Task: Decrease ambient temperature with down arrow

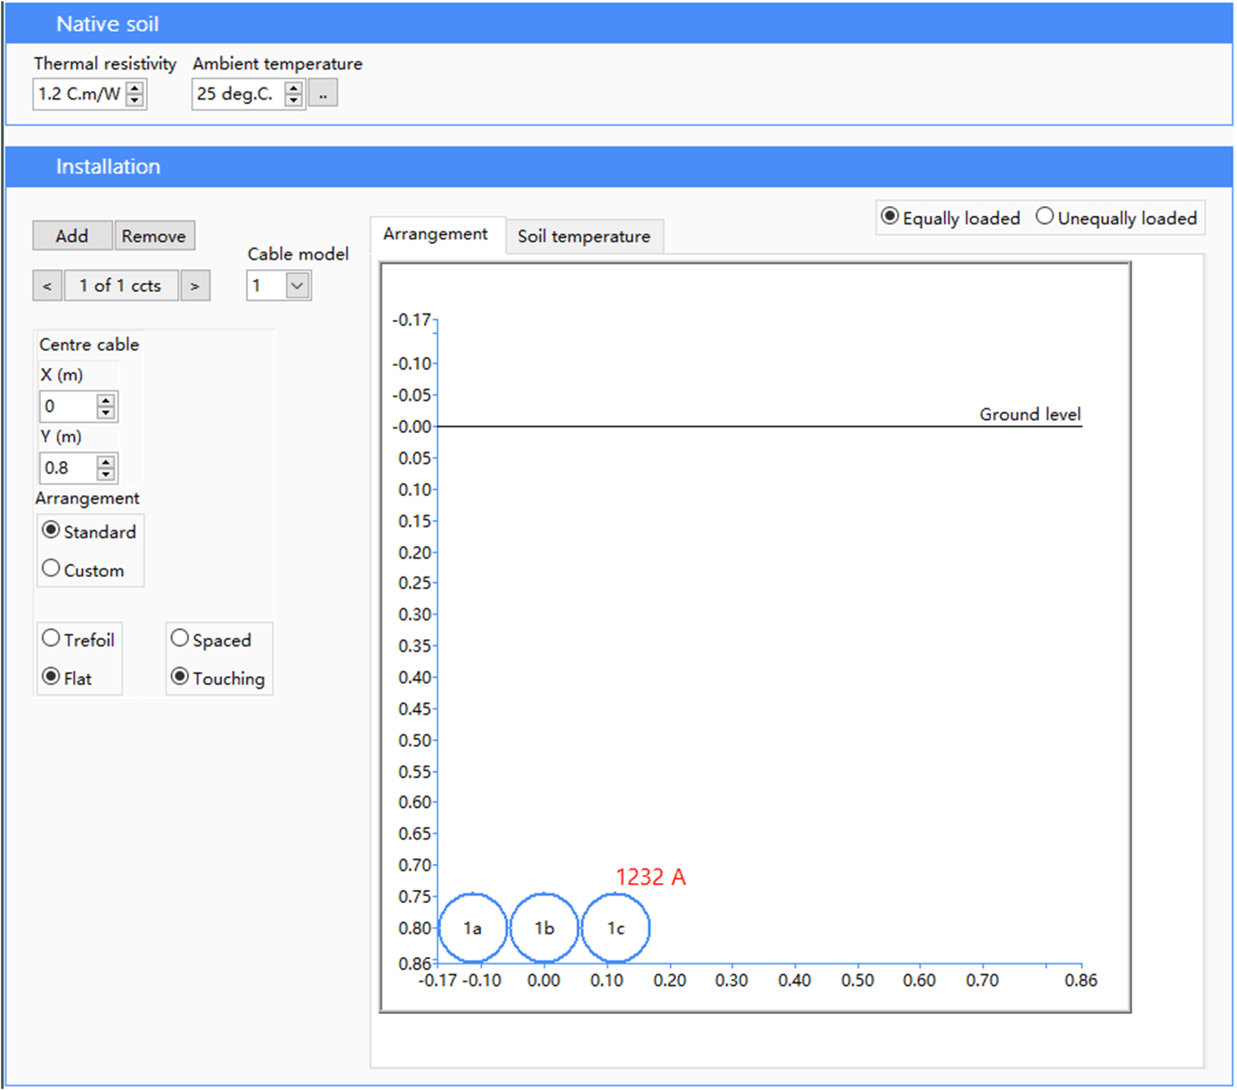Action: (294, 99)
